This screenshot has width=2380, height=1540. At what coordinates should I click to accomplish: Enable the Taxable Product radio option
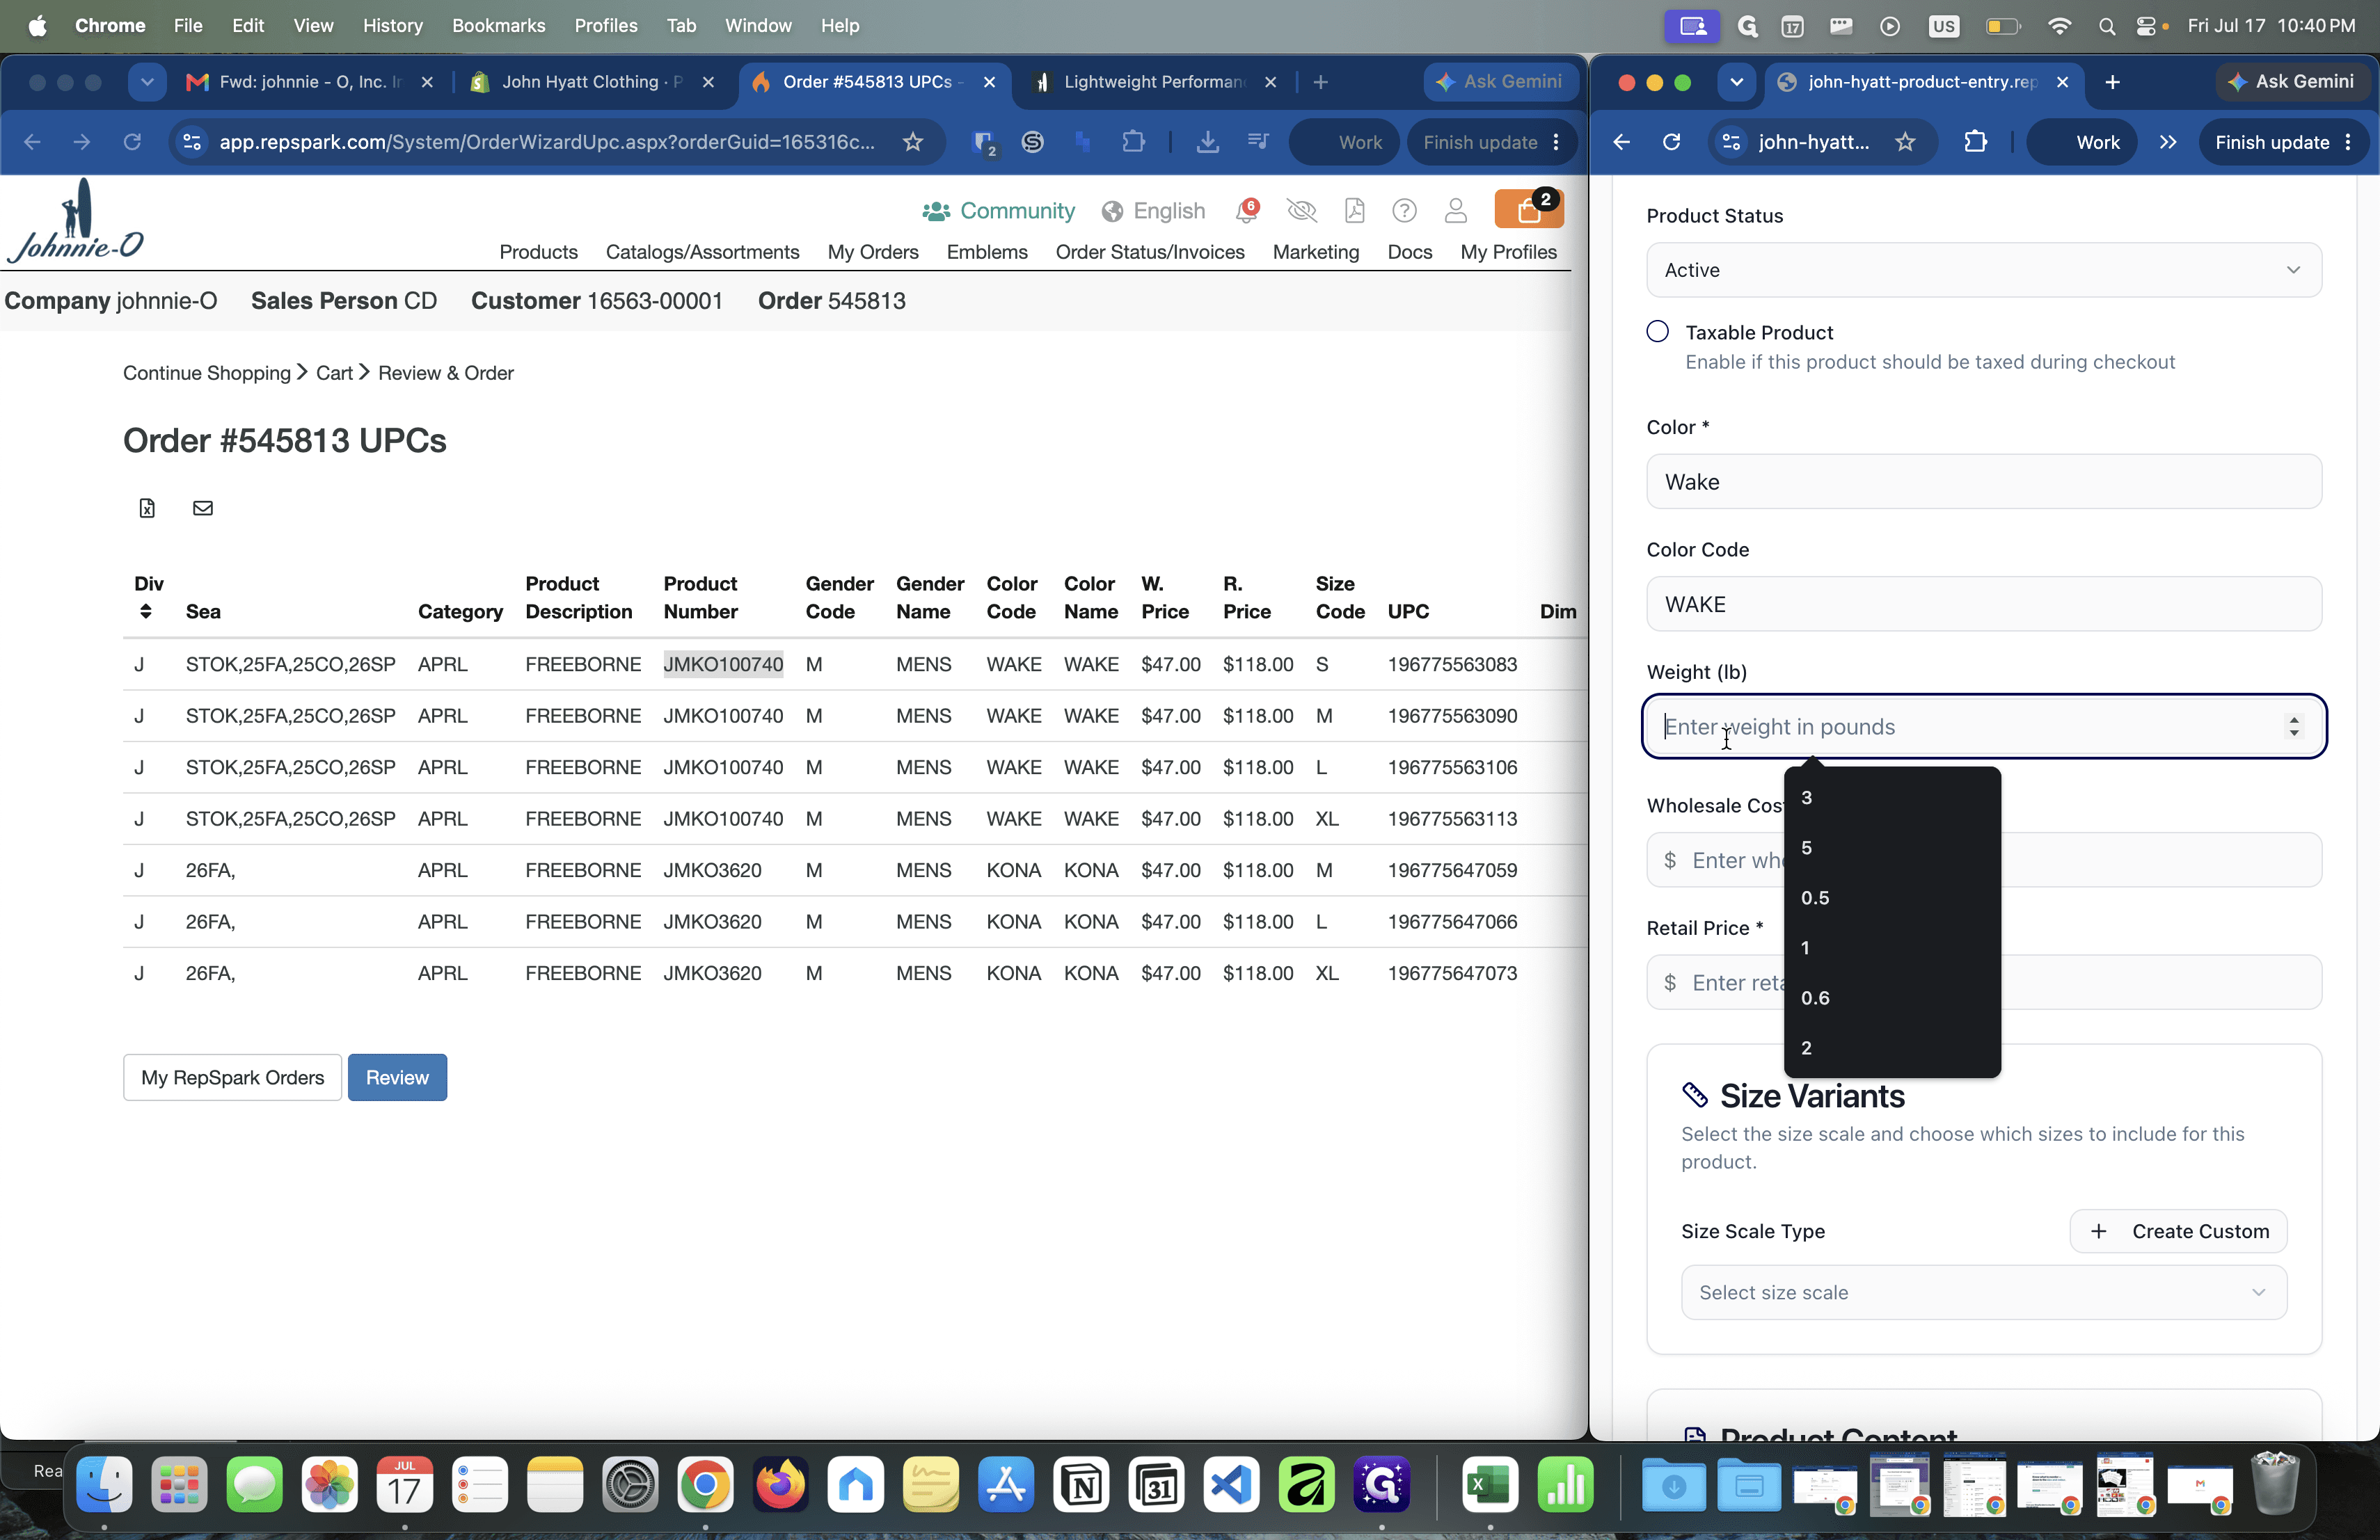coord(1657,332)
